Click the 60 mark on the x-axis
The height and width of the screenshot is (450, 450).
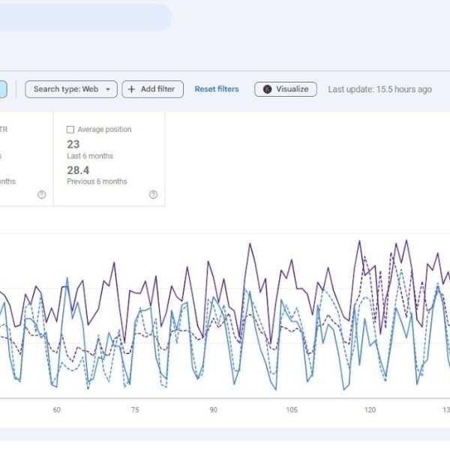click(56, 409)
